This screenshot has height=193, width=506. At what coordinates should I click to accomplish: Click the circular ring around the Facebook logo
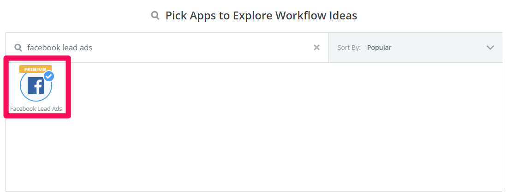click(23, 92)
